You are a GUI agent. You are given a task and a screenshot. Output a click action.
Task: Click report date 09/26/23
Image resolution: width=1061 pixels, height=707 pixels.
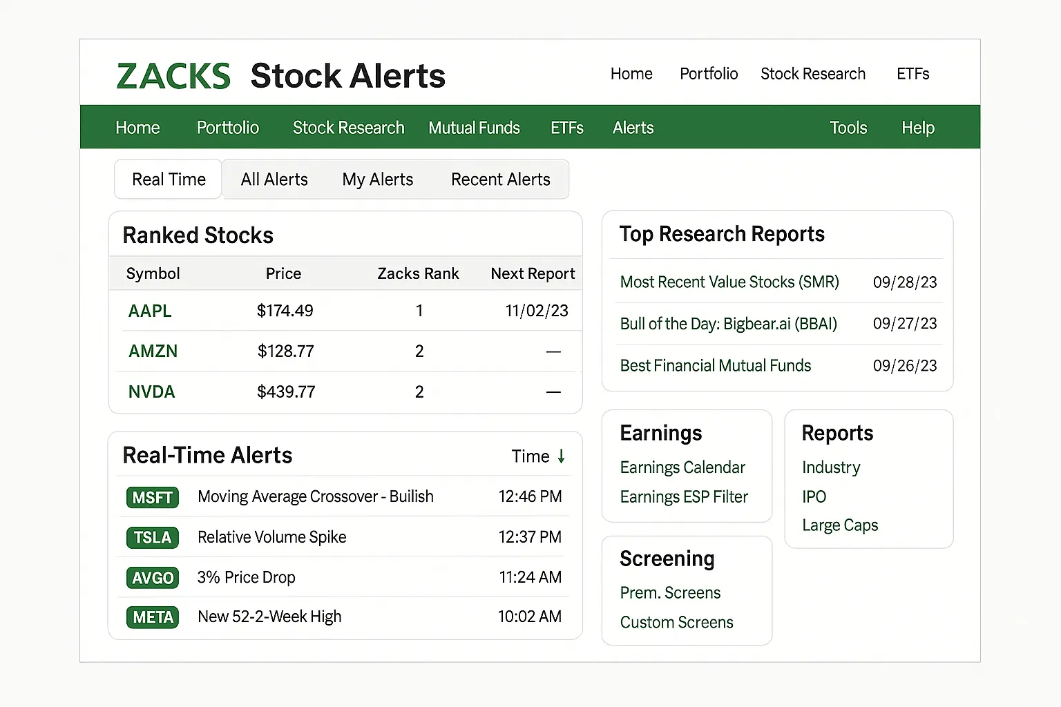pyautogui.click(x=905, y=366)
